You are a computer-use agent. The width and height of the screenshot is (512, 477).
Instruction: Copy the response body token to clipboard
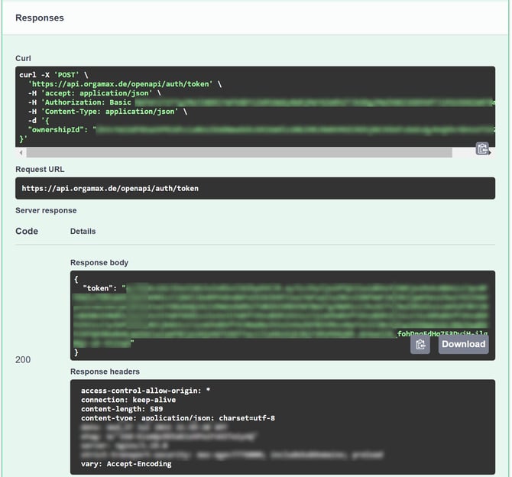point(420,345)
